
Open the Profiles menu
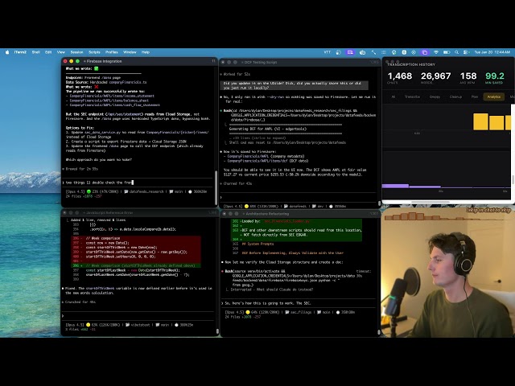(x=112, y=52)
